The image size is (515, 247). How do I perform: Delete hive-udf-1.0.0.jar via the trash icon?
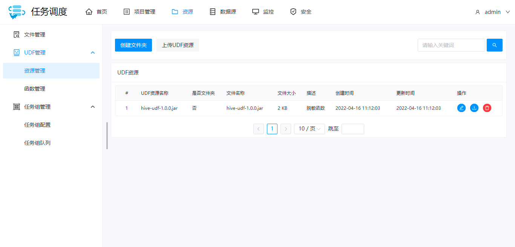(487, 108)
